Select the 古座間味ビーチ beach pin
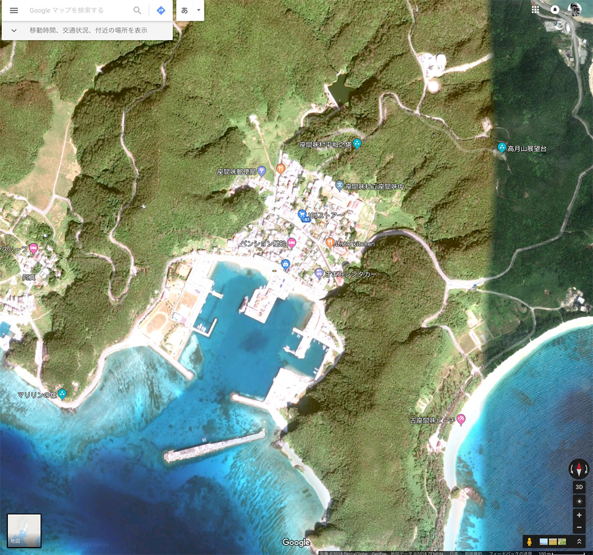593x555 pixels. 461,419
